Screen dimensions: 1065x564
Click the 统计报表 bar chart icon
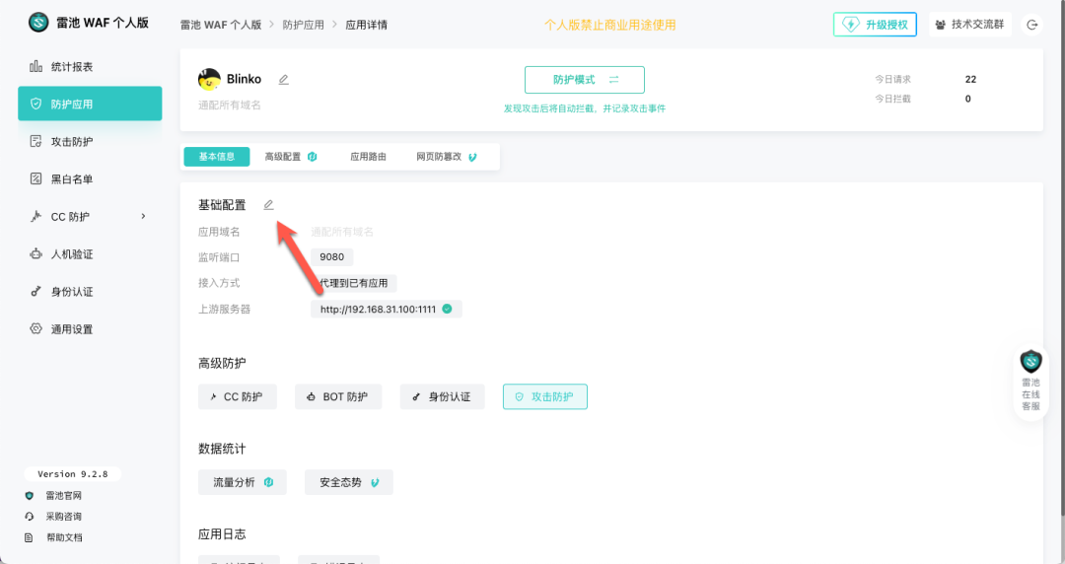tap(36, 66)
